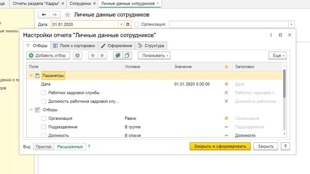
Task: Close the Личные данные сотрудников tab
Action: click(158, 3)
